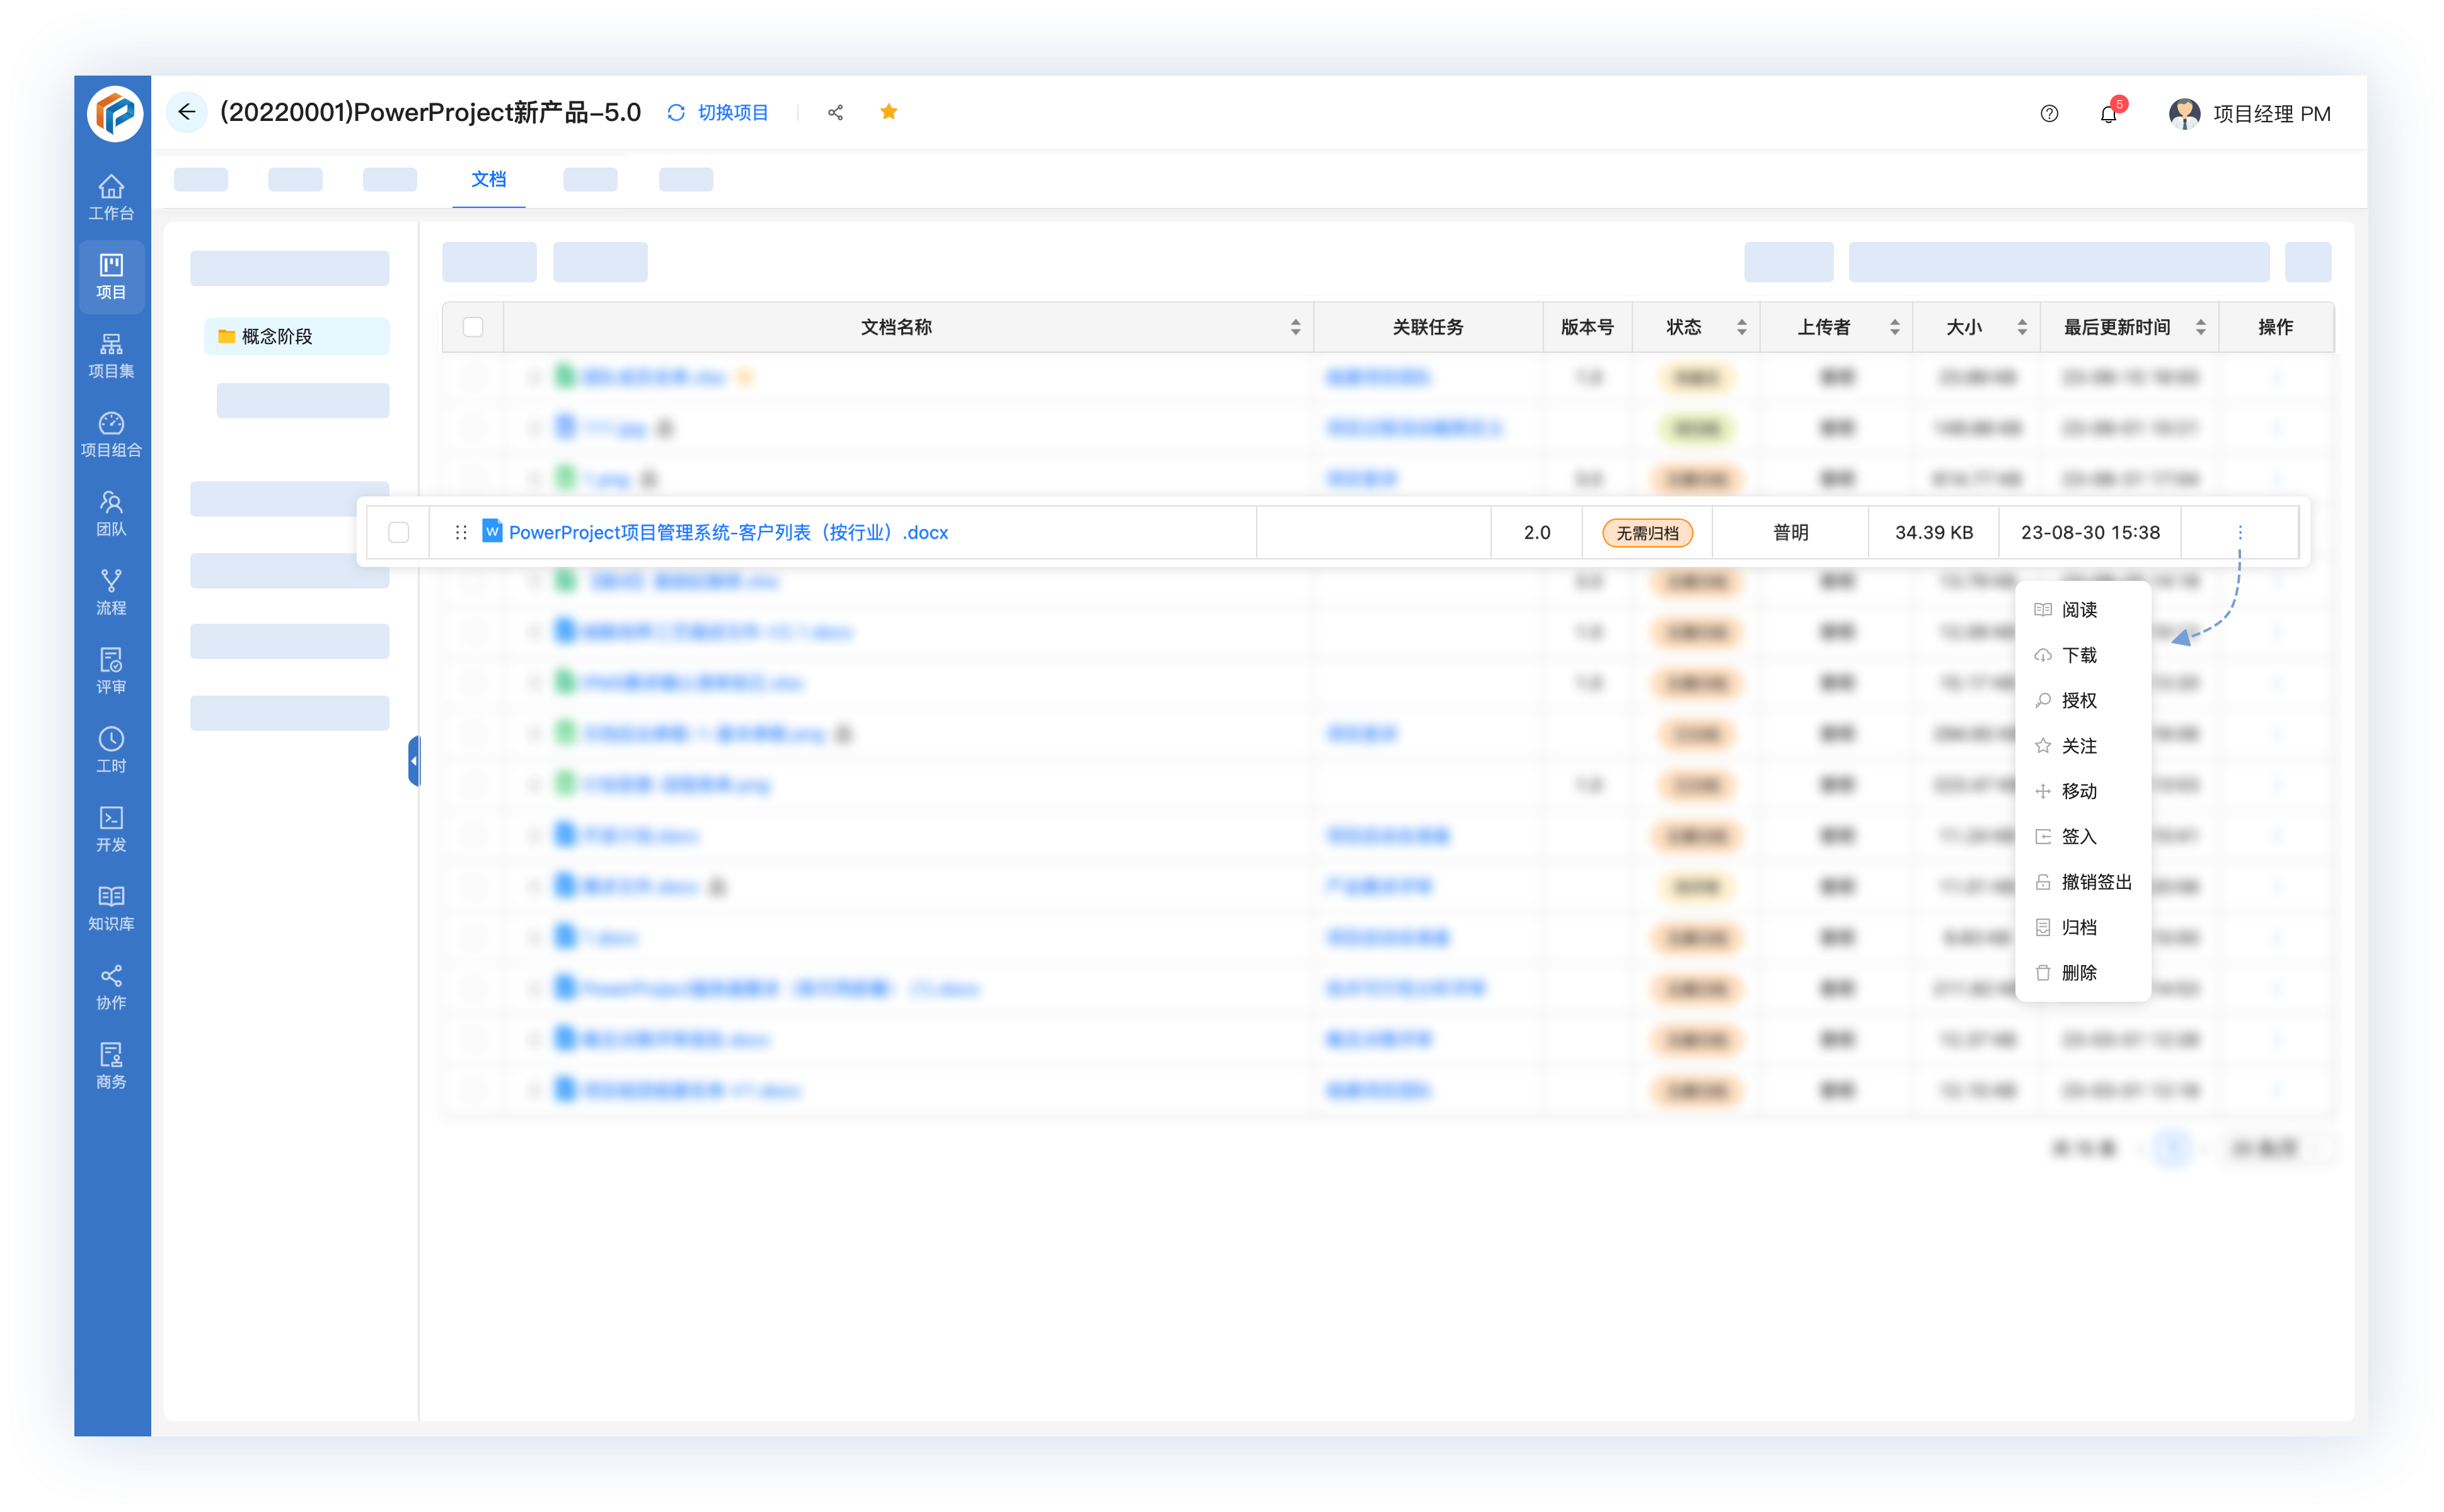
Task: Click the 无需归档 status tag
Action: click(x=1647, y=533)
